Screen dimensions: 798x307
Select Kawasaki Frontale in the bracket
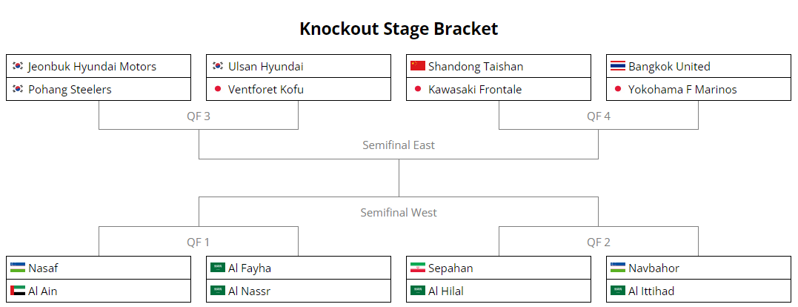coord(499,89)
